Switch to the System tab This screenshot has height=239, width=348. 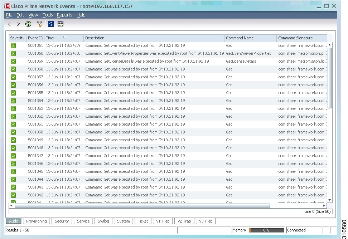pos(124,221)
